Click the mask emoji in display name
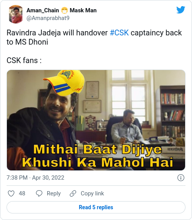The image size is (192, 220). coord(65,10)
